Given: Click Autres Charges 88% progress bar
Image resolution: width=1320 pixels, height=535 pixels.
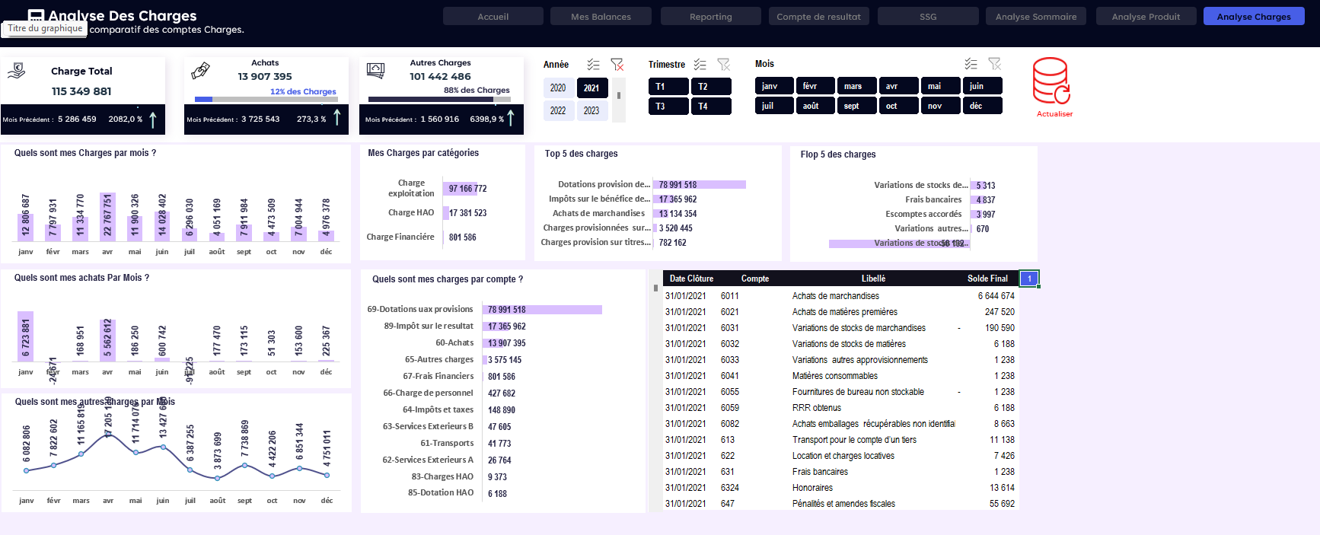Looking at the screenshot, I should click(x=439, y=99).
